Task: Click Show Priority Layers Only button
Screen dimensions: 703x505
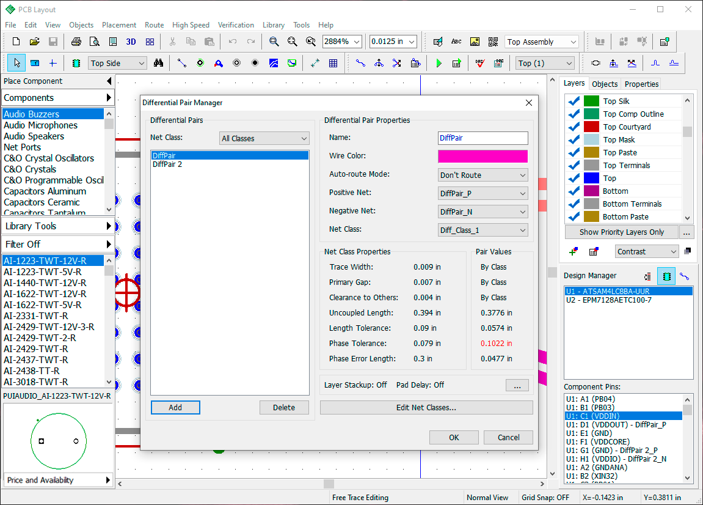Action: pos(621,232)
